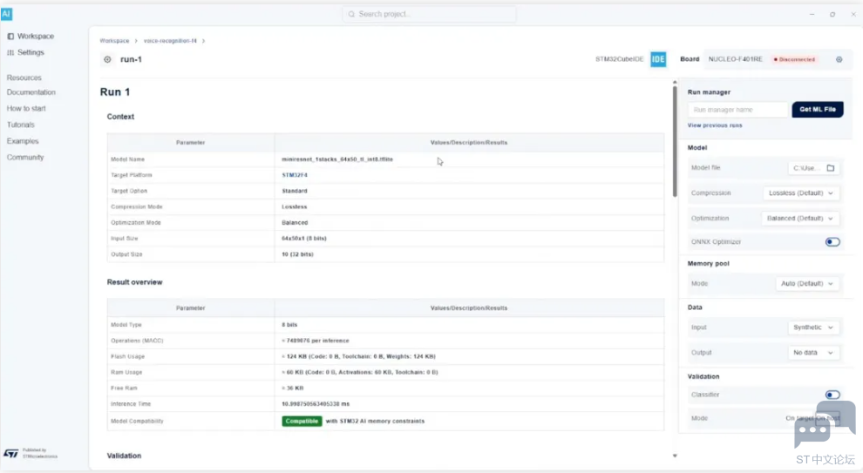Click the results vertical scrollbar thumb
The height and width of the screenshot is (473, 863).
coord(675,141)
